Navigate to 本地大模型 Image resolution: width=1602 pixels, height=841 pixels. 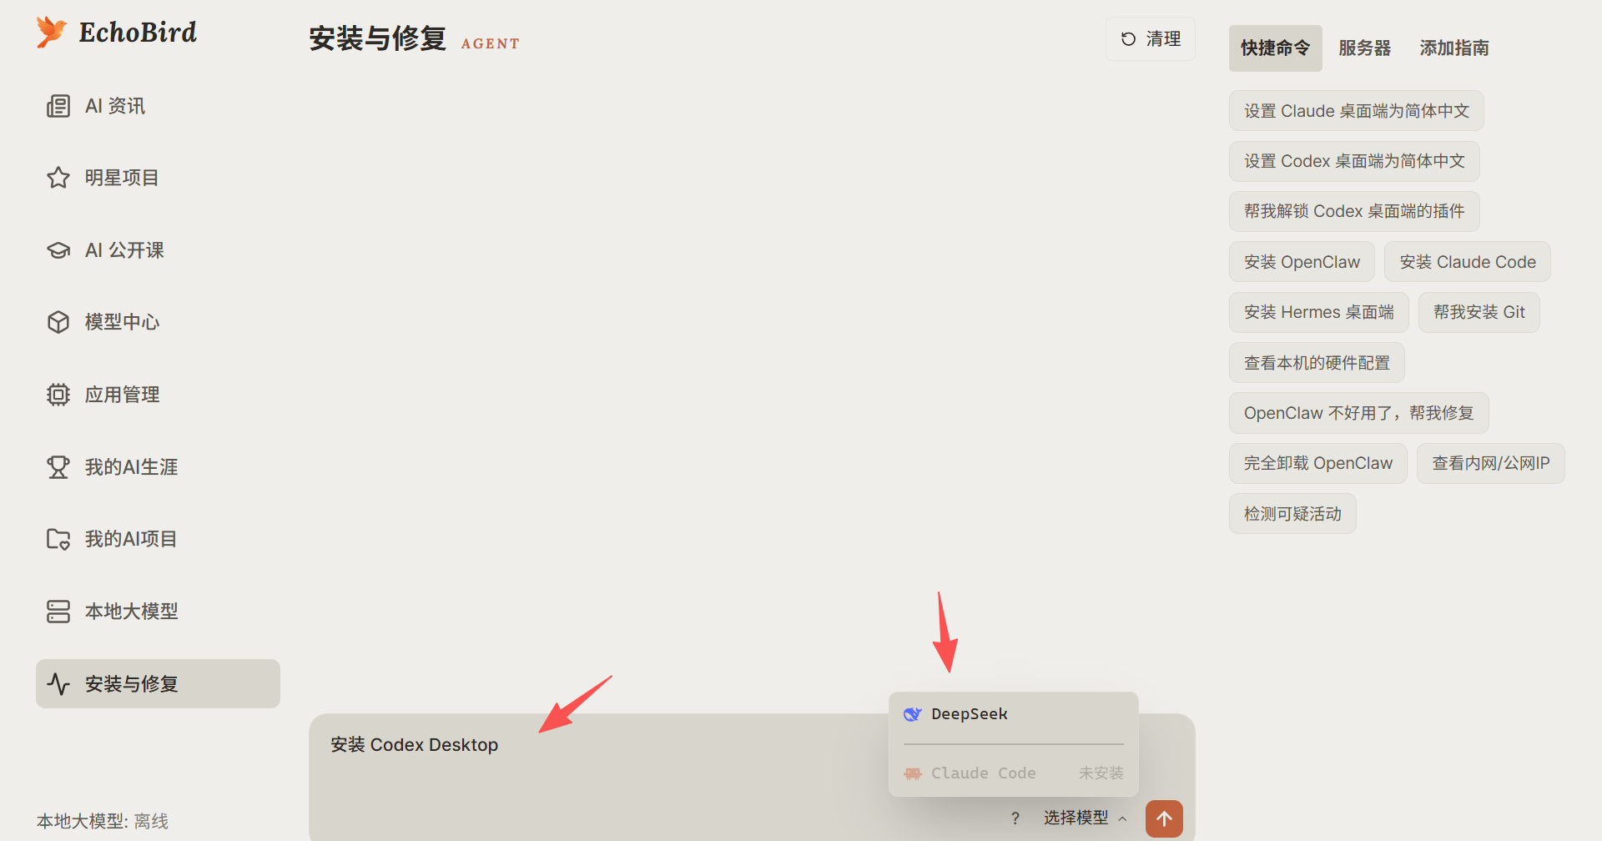pos(158,612)
